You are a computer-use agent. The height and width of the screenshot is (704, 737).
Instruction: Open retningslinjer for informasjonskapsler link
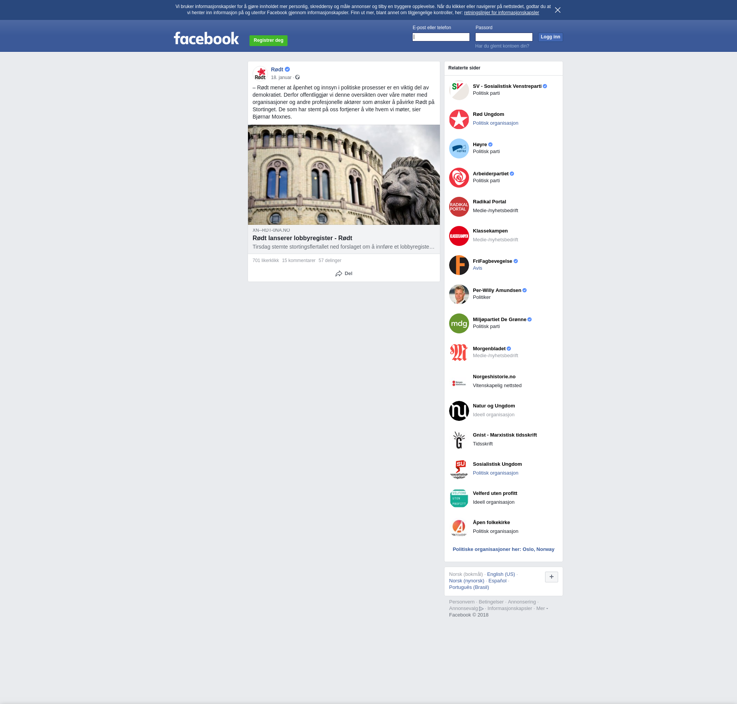(x=501, y=13)
